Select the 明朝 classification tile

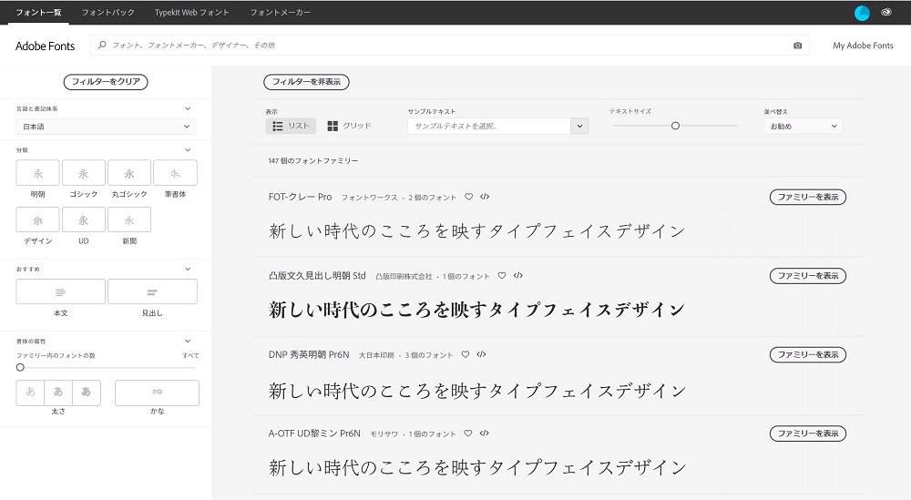[37, 173]
